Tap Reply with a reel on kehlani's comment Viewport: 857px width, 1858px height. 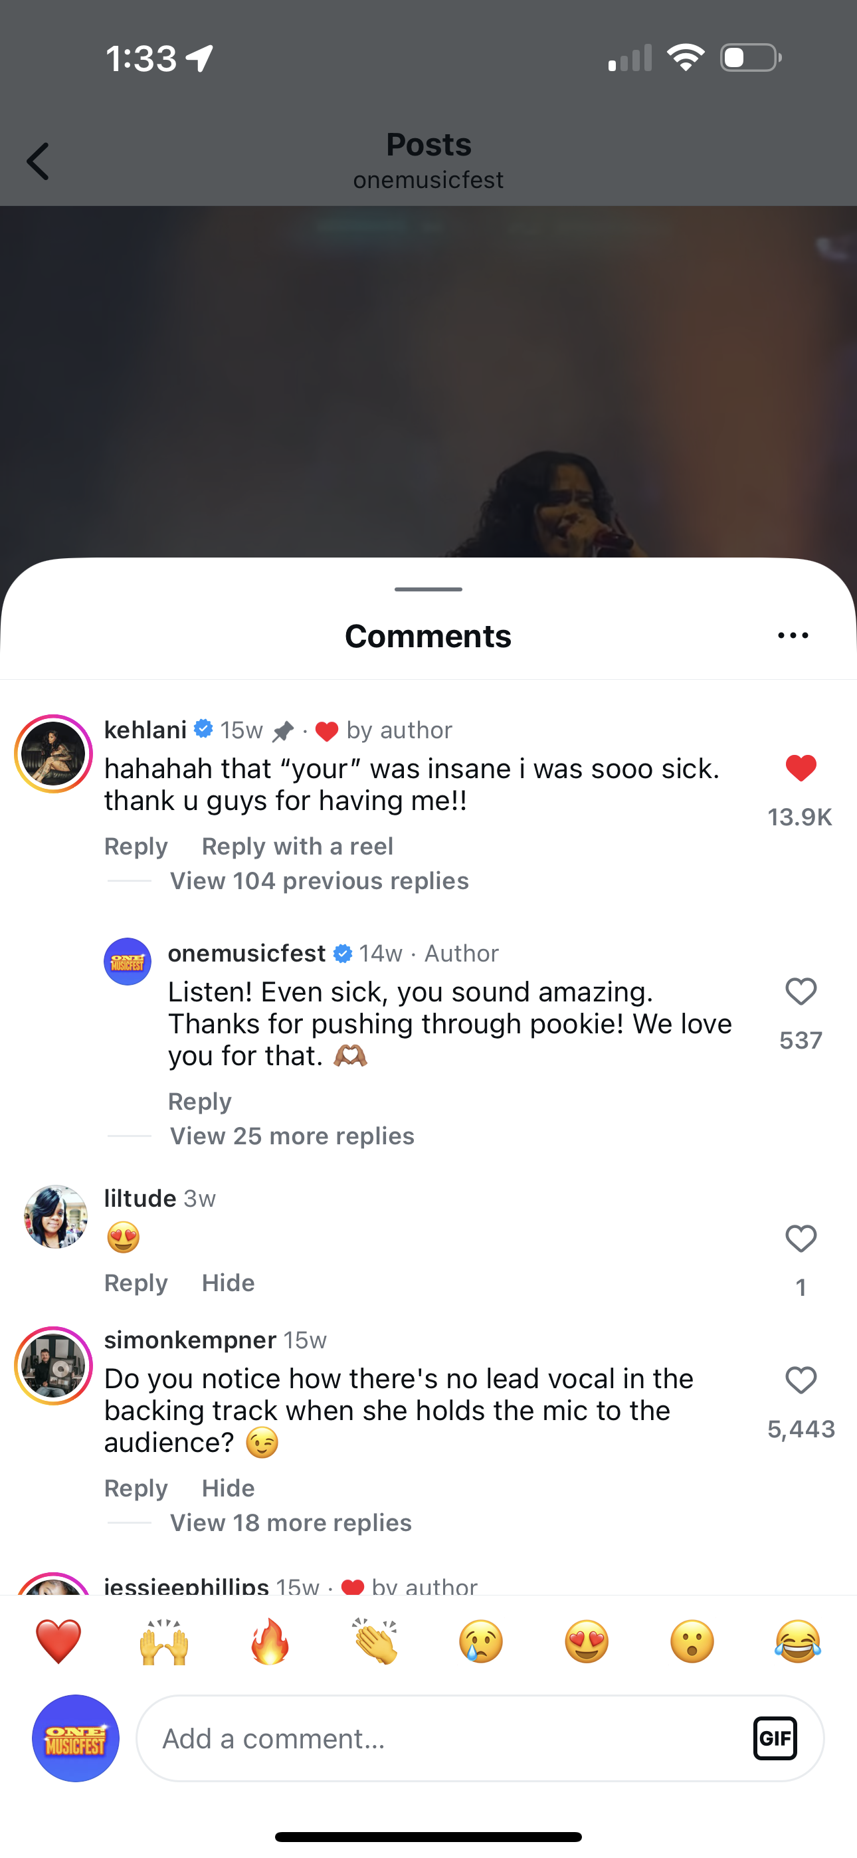pyautogui.click(x=297, y=846)
